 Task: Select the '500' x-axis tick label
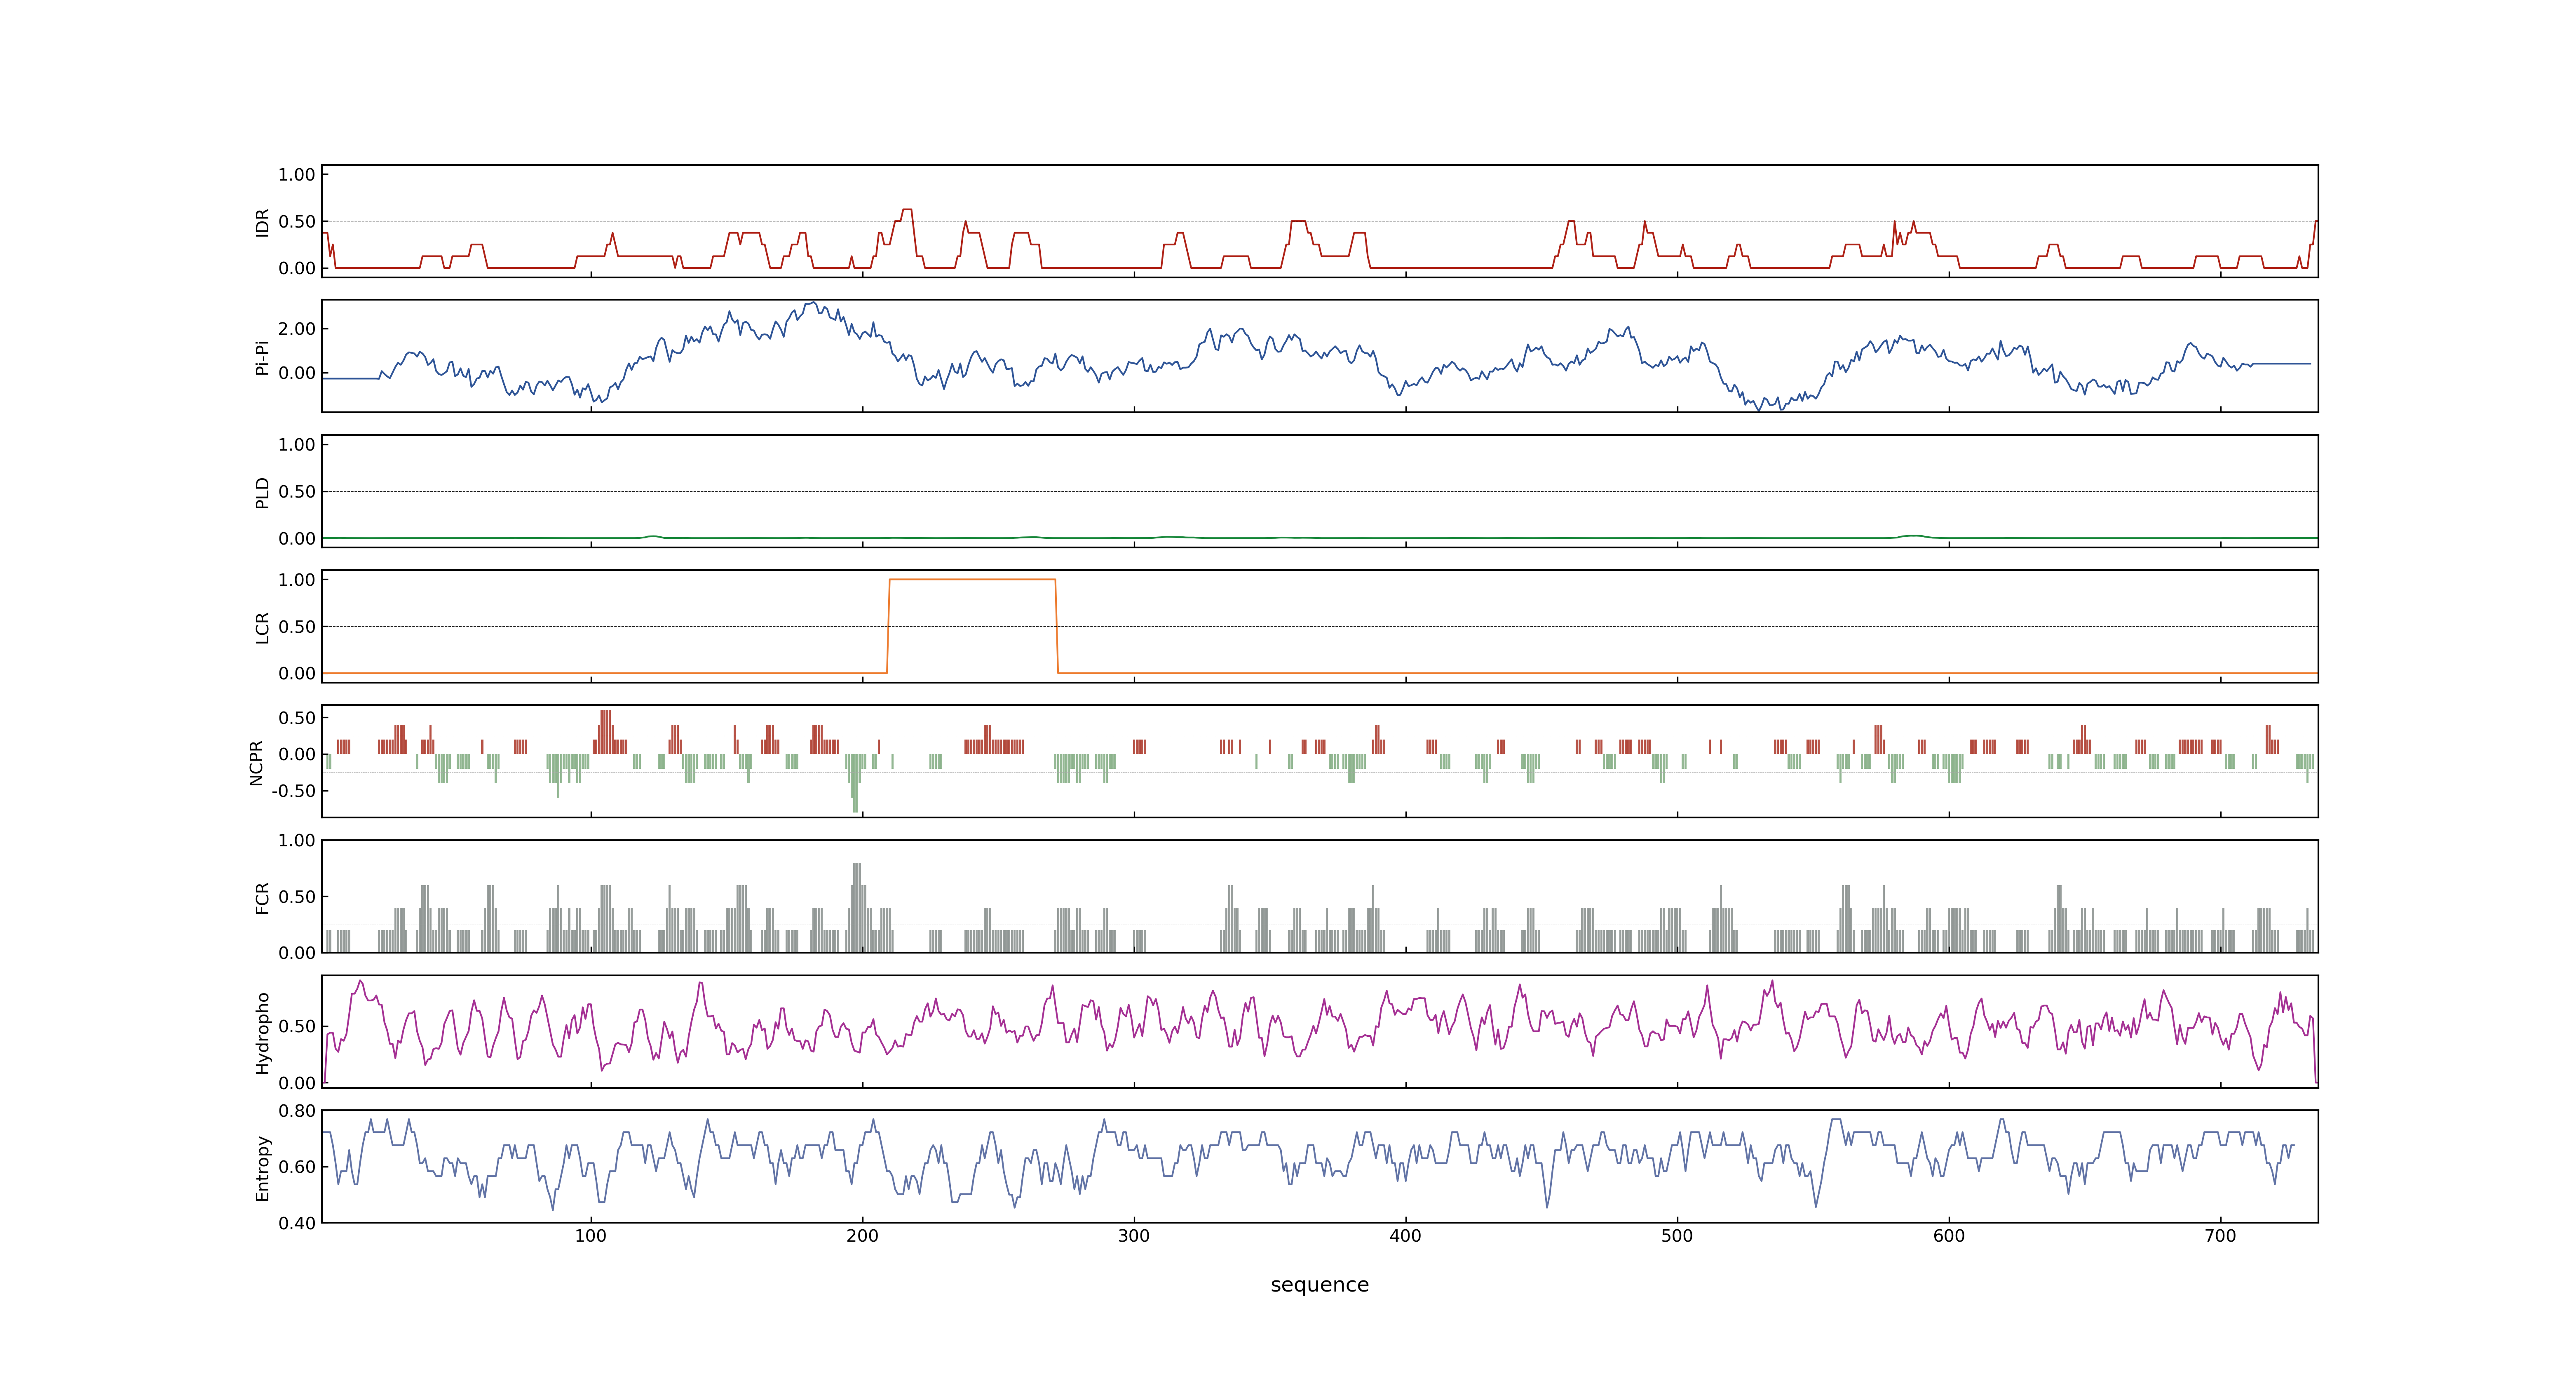point(1677,1236)
